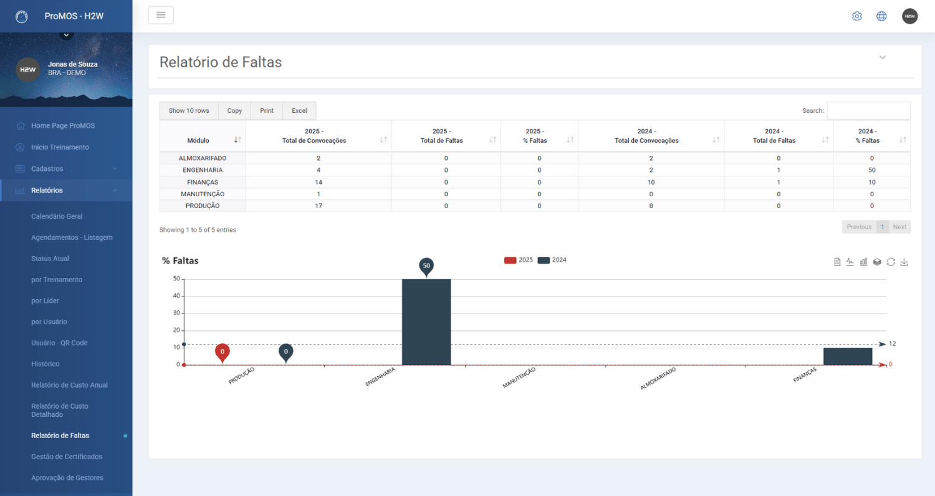Screen dimensions: 935x496
Task: Collapse the Relatórios sidebar menu
Action: tap(66, 190)
